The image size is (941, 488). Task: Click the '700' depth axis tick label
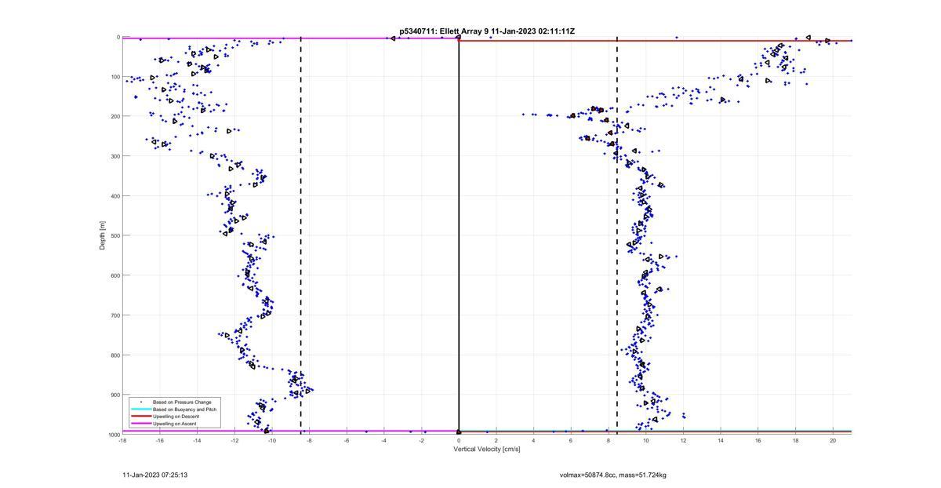pos(114,315)
